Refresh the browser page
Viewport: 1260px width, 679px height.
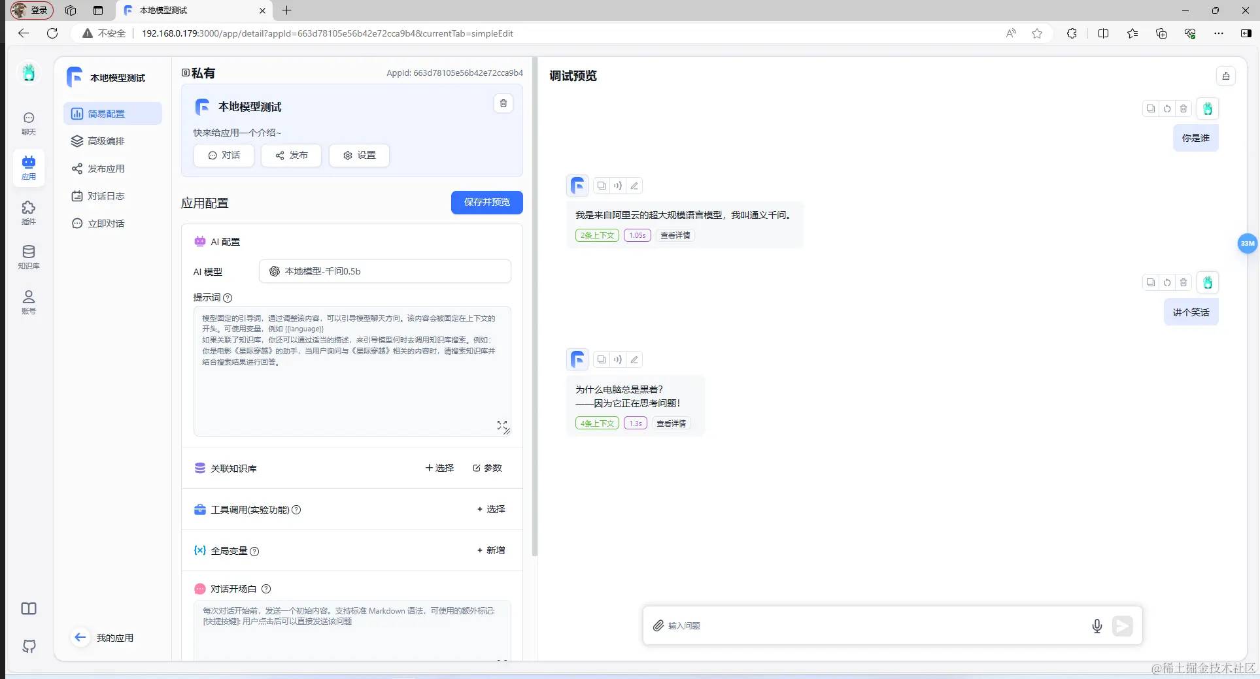52,33
